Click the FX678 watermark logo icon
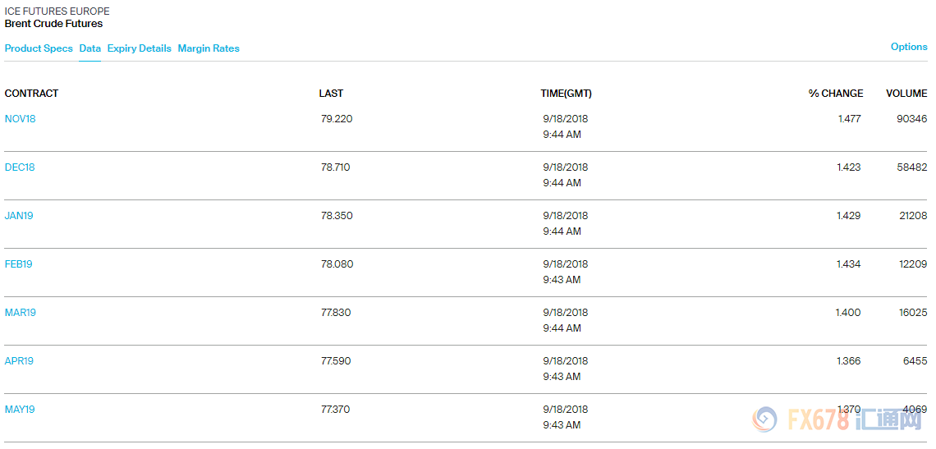 point(767,422)
